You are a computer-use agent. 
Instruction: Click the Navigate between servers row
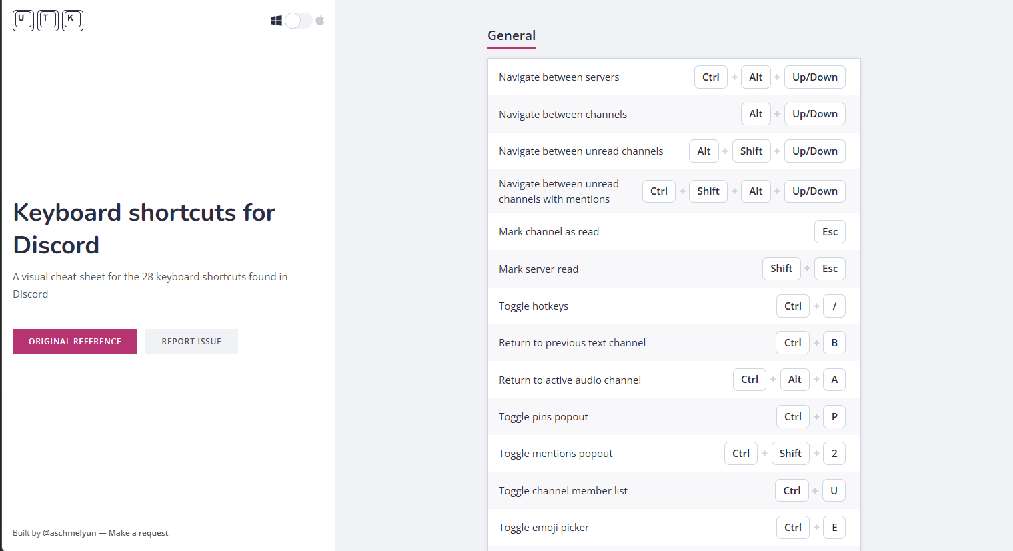[674, 77]
